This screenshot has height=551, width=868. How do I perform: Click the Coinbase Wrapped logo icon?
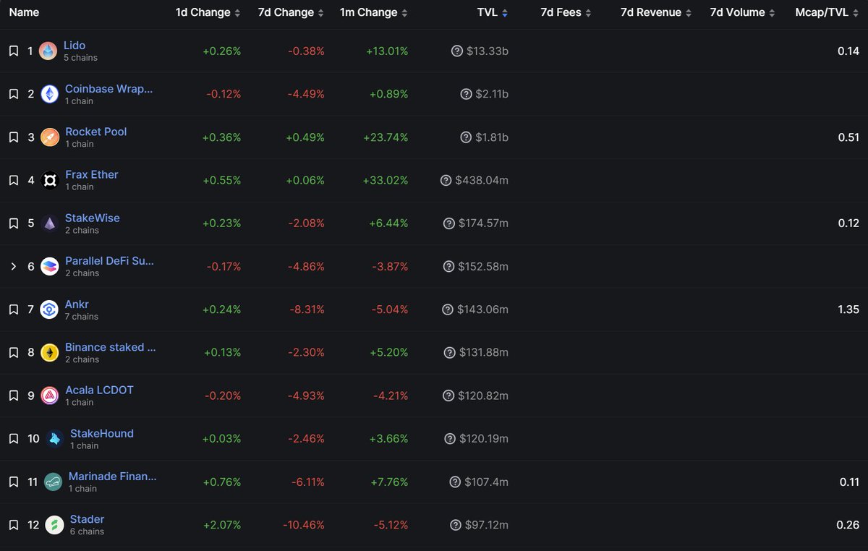point(49,94)
